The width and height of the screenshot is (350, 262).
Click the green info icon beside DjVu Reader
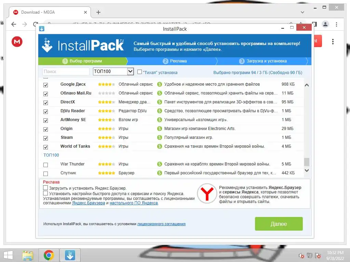(159, 111)
